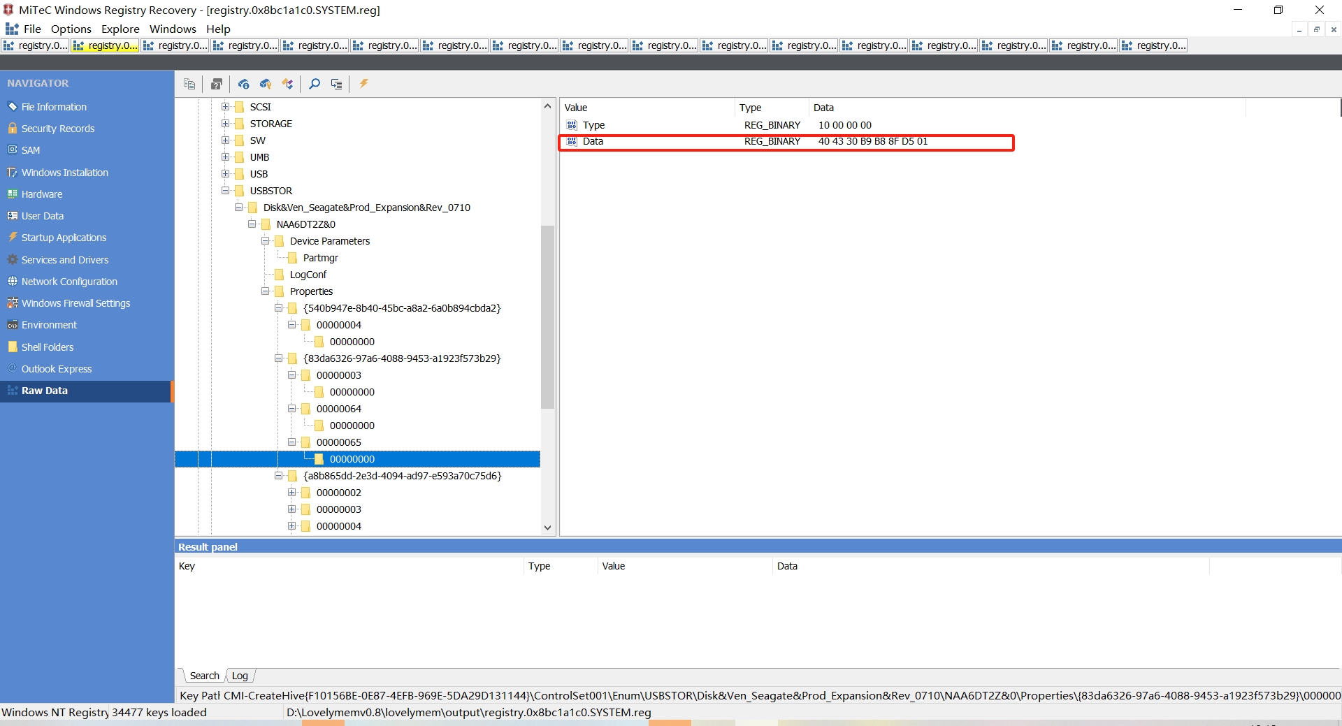Collapse the 00000064 tree node
Image resolution: width=1342 pixels, height=726 pixels.
pyautogui.click(x=292, y=409)
